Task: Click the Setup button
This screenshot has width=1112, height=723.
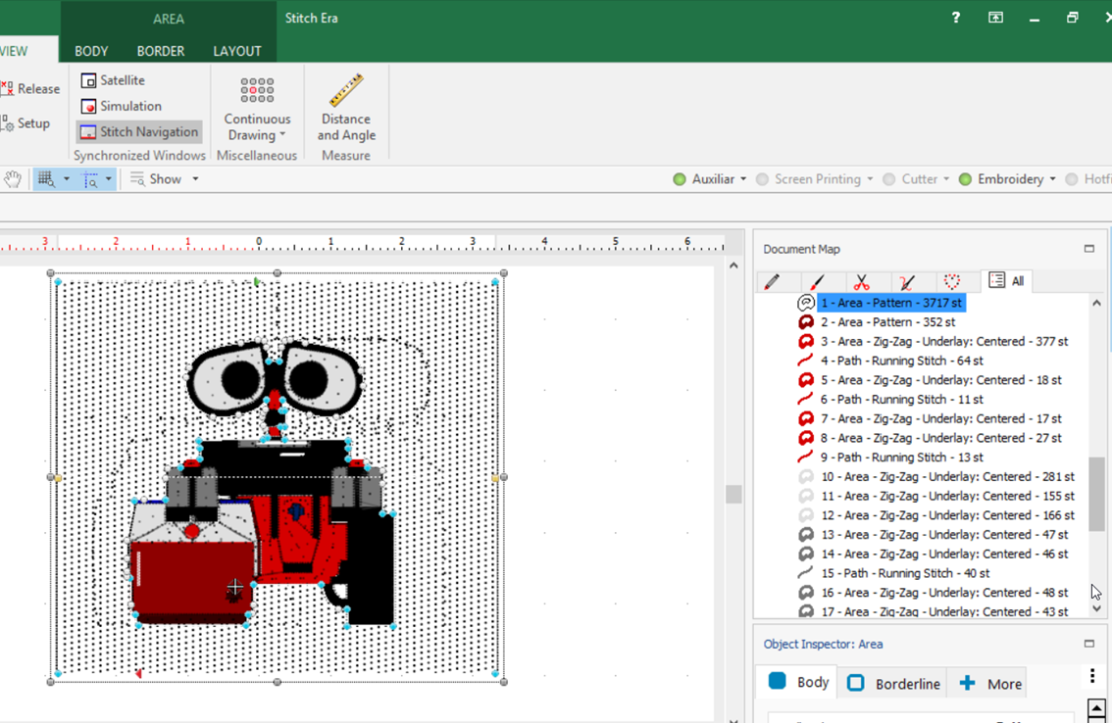Action: point(26,123)
